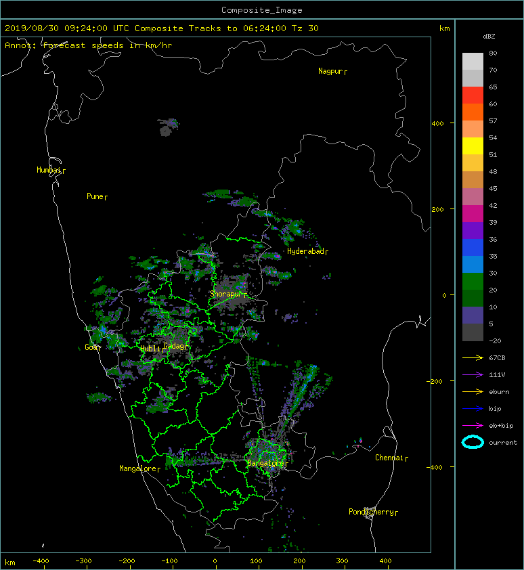Click the 2019/08/30 09:24:00 UTC timestamp
This screenshot has width=524, height=570.
click(67, 28)
